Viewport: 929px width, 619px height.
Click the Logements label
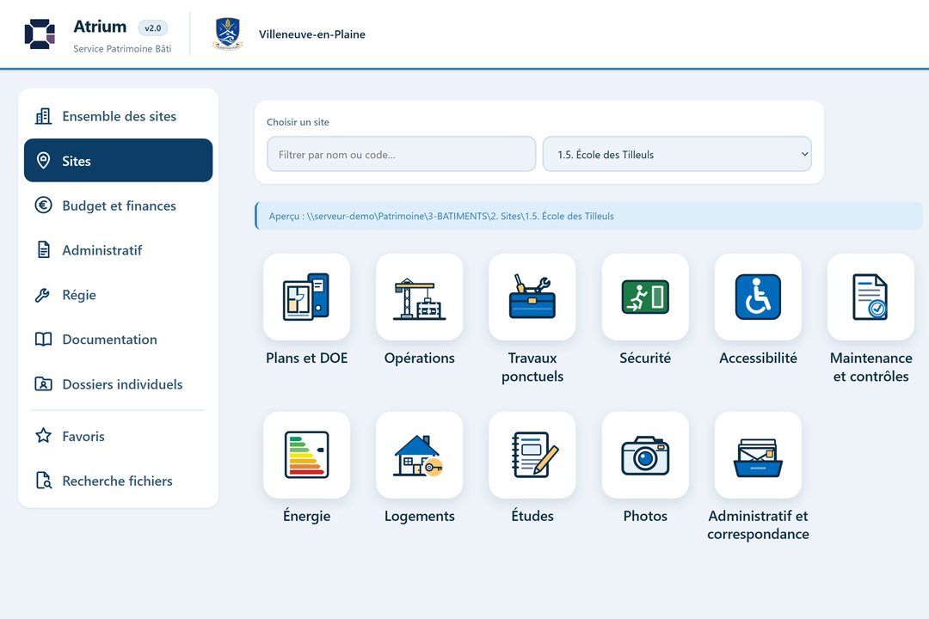[420, 516]
